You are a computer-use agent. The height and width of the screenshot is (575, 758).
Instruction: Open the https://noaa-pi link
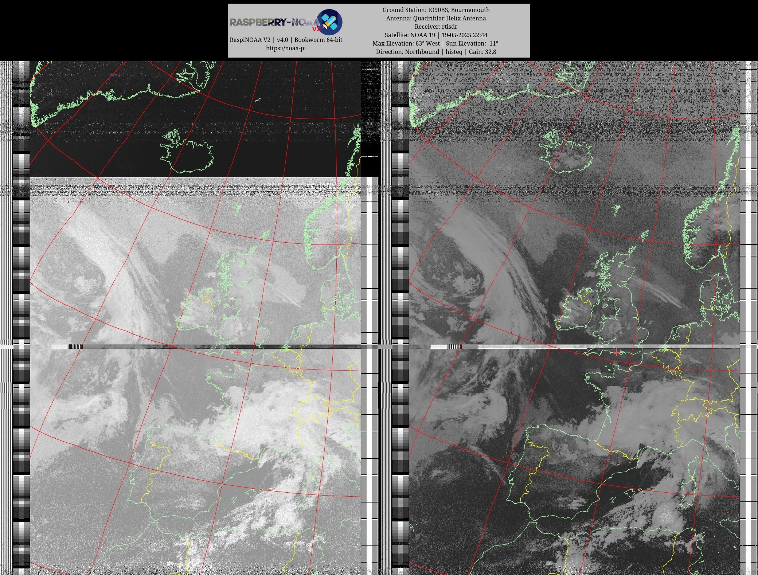[x=286, y=48]
